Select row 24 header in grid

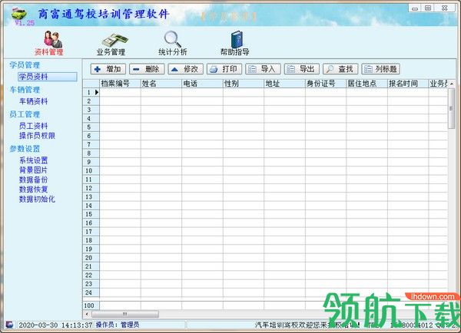point(91,293)
